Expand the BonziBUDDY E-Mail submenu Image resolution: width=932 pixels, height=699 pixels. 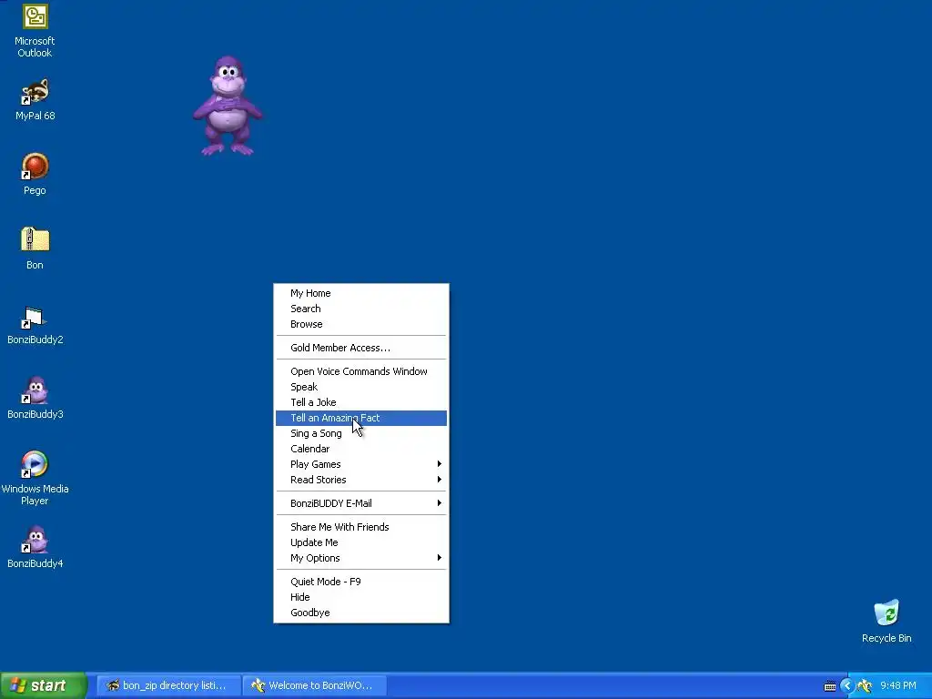[360, 503]
